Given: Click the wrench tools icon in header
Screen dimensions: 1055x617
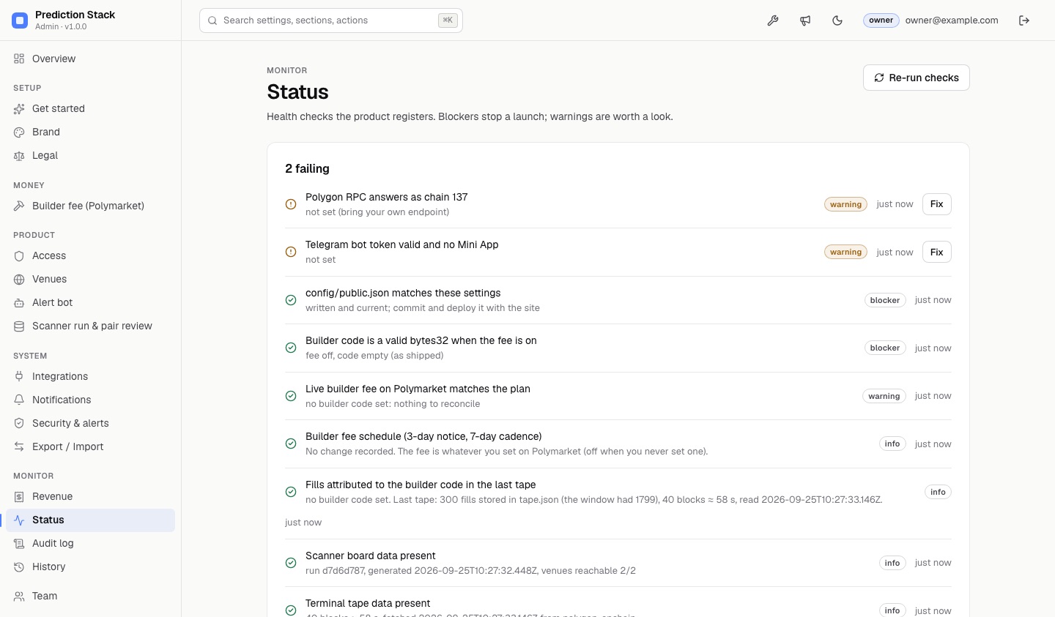Looking at the screenshot, I should (x=773, y=20).
